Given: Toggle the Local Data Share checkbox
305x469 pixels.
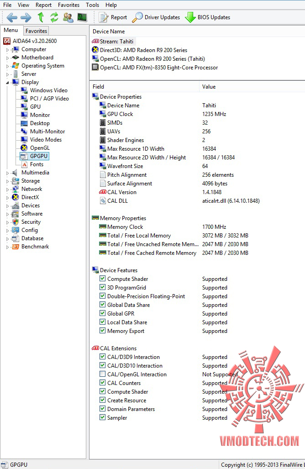Looking at the screenshot, I should pos(103,322).
